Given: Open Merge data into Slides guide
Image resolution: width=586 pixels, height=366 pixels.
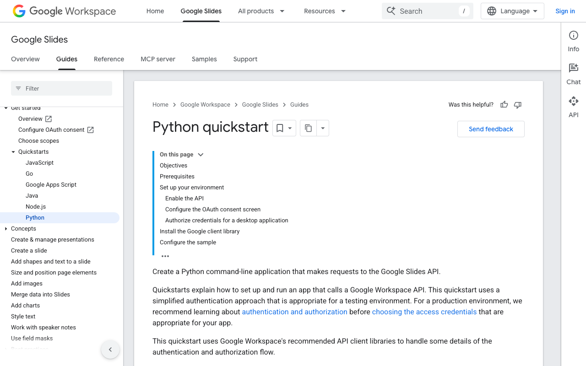Looking at the screenshot, I should [40, 295].
